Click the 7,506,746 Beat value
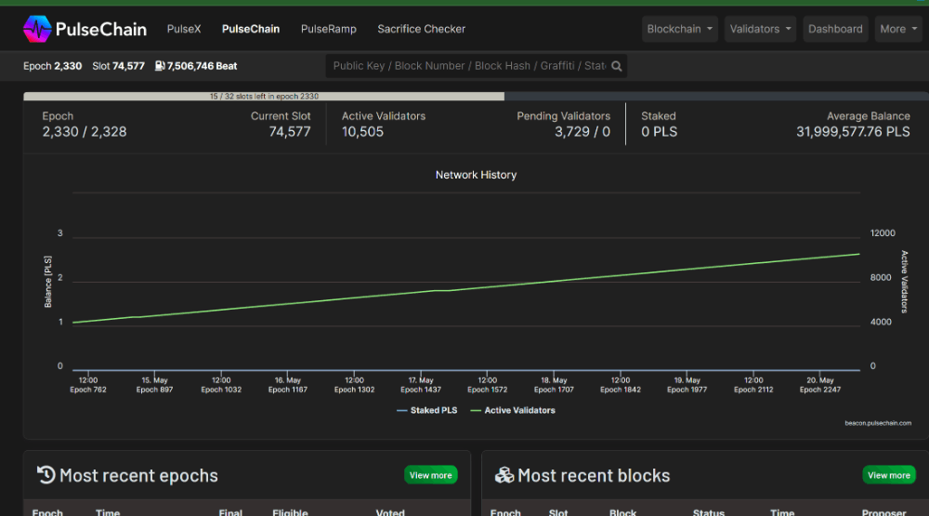Viewport: 929px width, 516px height. click(202, 66)
